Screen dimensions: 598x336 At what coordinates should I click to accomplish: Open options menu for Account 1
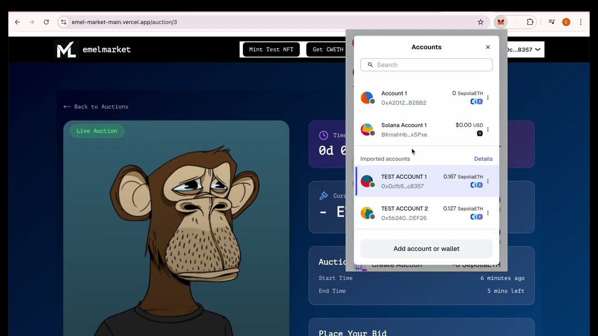click(x=488, y=98)
